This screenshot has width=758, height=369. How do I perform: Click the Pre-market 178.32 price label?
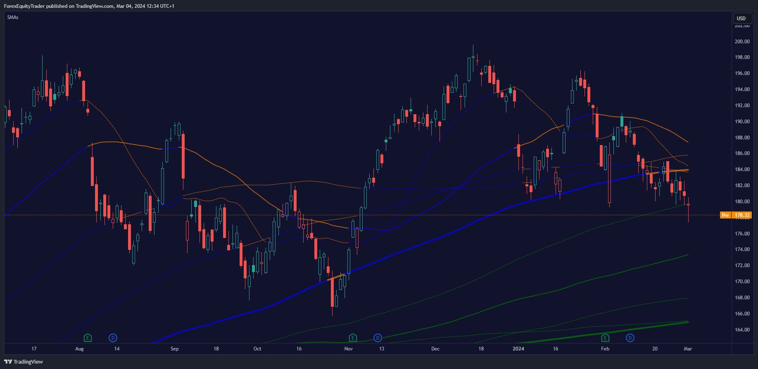[736, 215]
